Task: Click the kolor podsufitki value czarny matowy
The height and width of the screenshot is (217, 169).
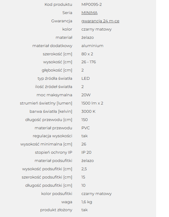Action: (96, 194)
